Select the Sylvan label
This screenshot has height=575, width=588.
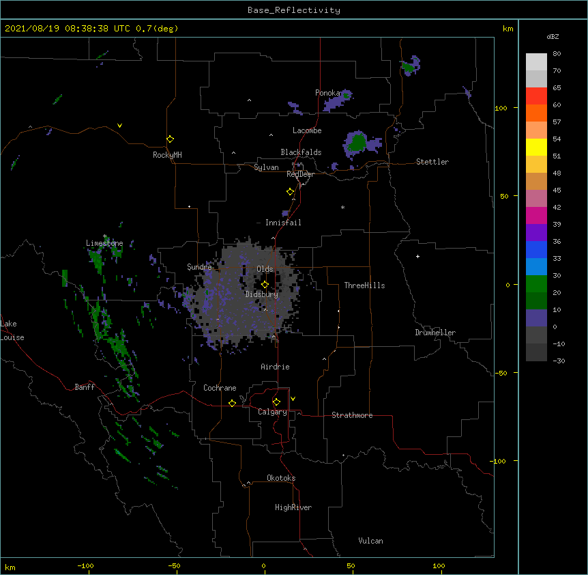coord(266,167)
